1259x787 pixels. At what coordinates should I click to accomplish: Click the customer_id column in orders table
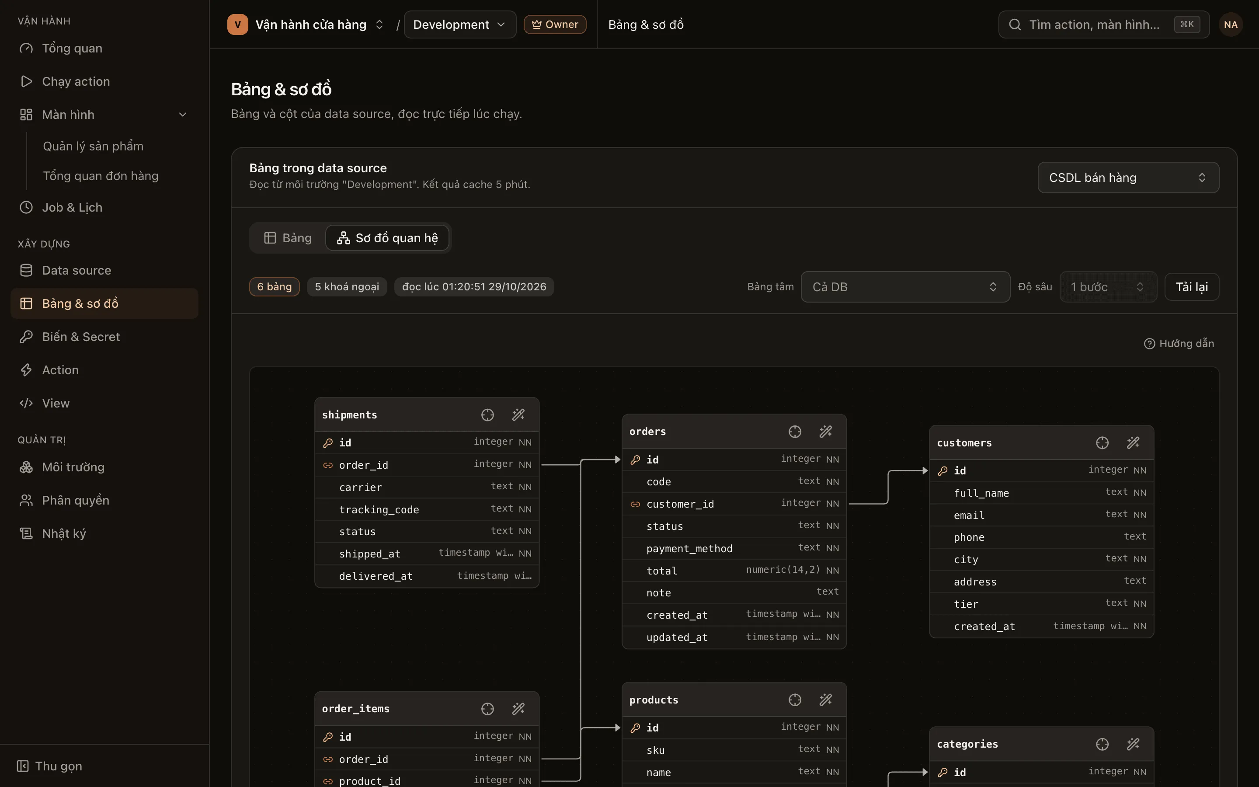tap(734, 504)
